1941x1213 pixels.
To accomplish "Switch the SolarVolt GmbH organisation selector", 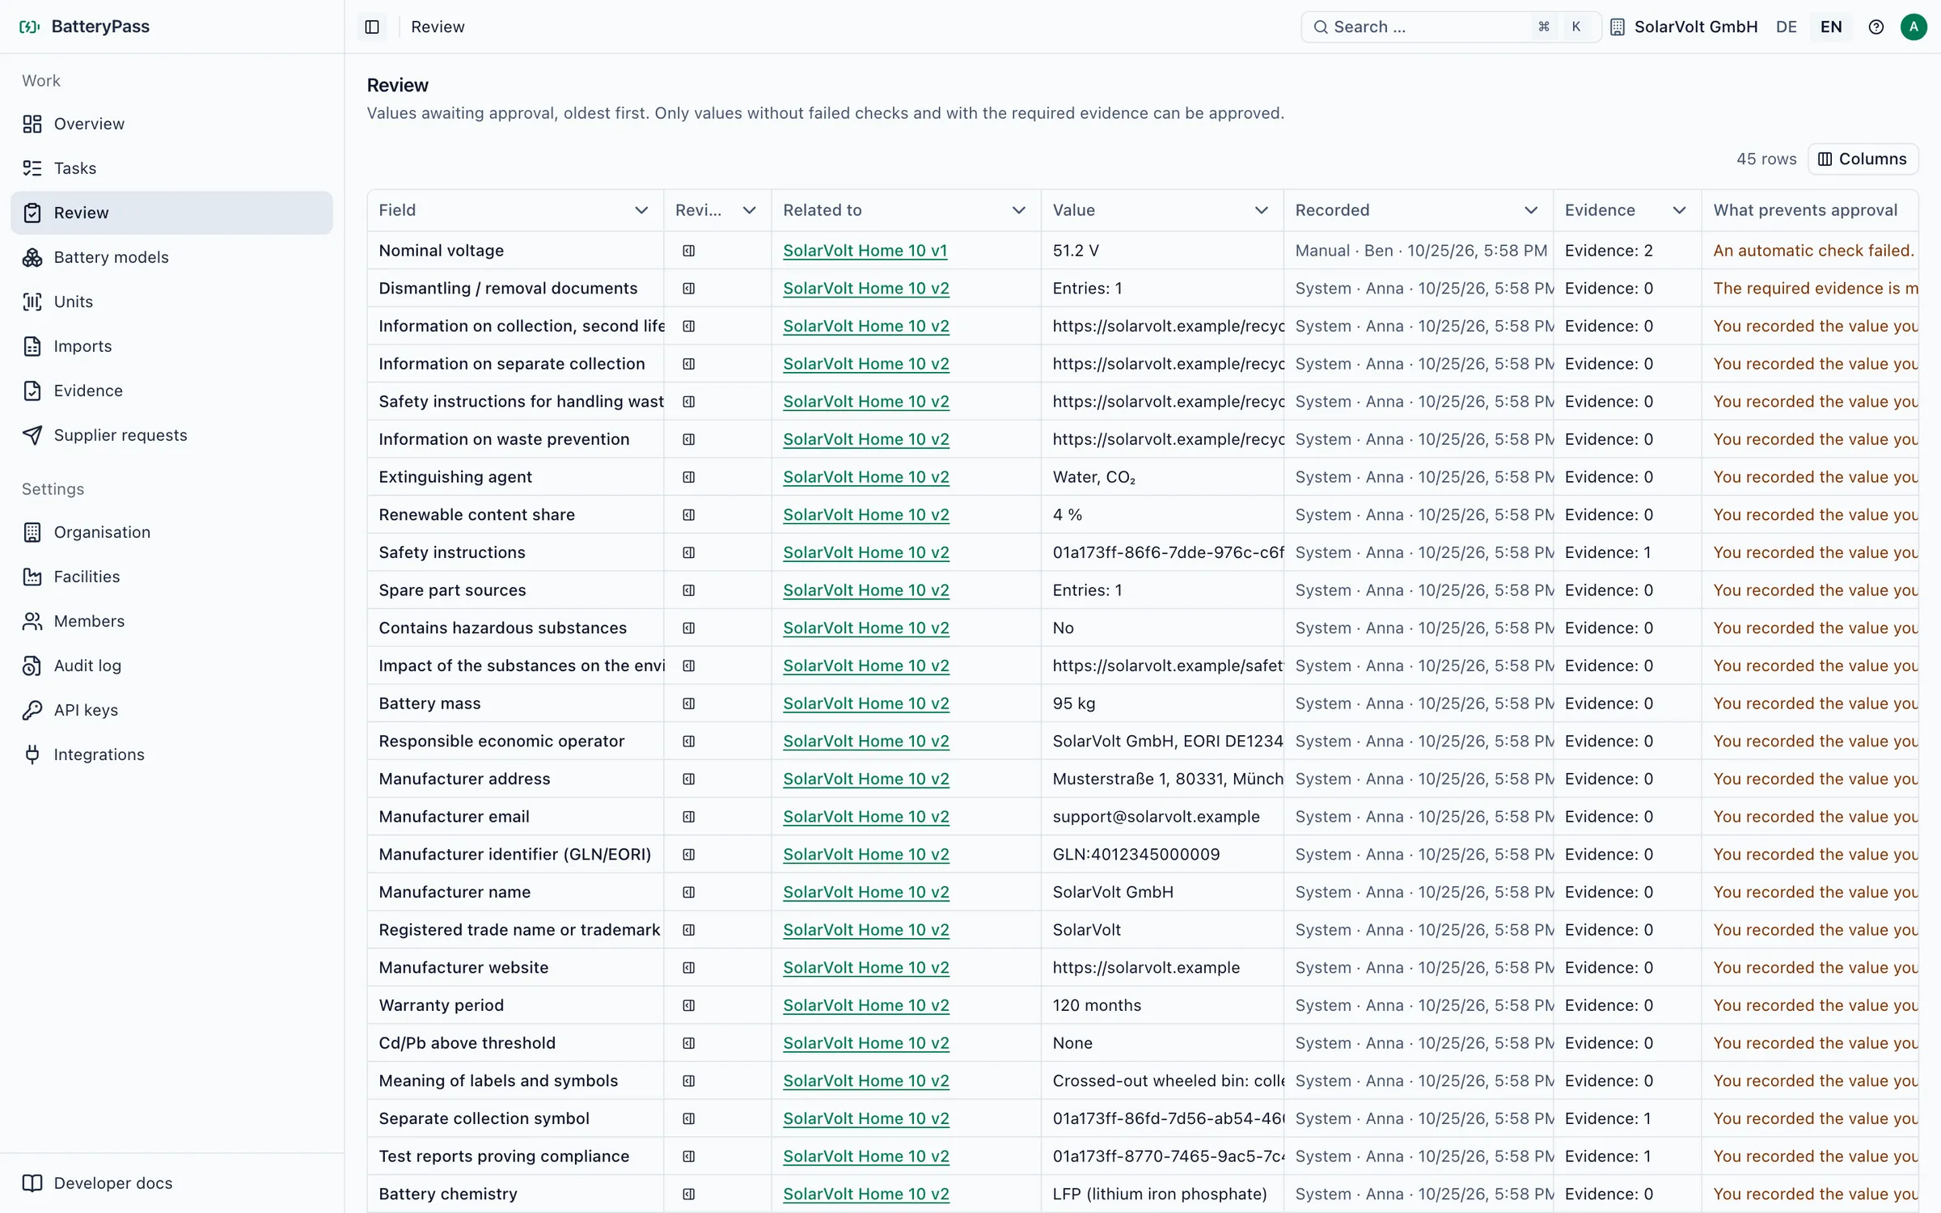I will (1685, 27).
